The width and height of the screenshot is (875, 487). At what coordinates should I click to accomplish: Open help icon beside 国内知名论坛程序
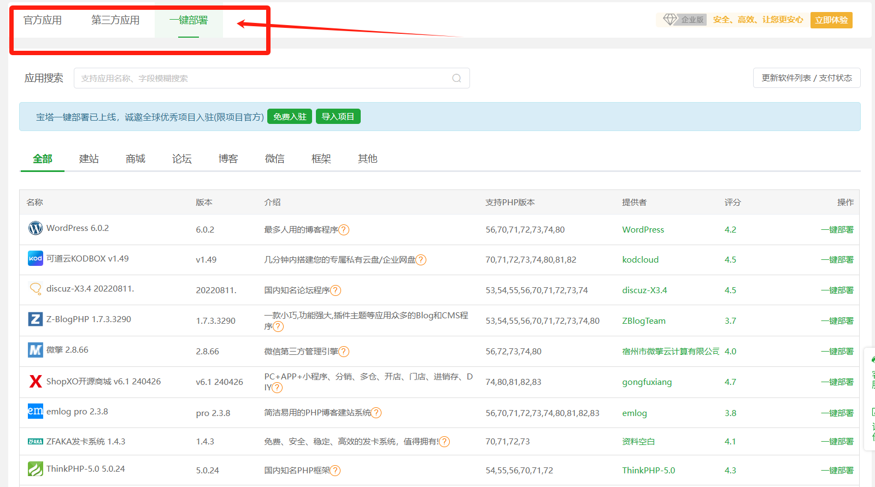[x=336, y=290]
